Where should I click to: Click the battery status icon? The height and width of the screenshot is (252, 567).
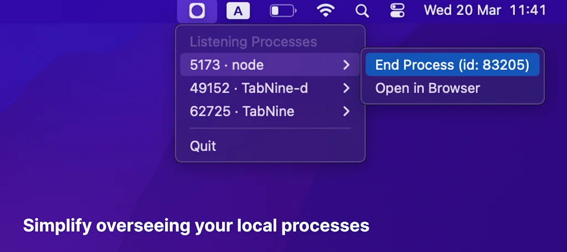click(x=282, y=11)
